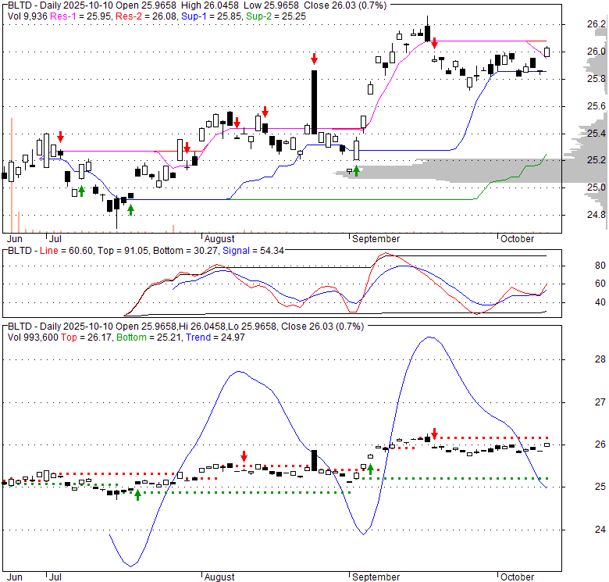Click the Signal = 54.34 oscillator label
Viewport: 609px width, 582px height.
[253, 251]
